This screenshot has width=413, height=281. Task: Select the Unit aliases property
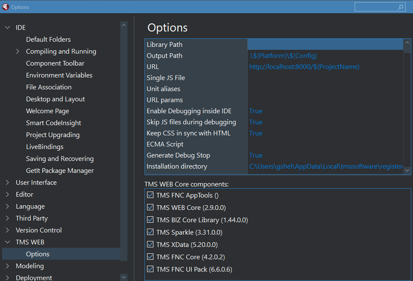point(163,89)
